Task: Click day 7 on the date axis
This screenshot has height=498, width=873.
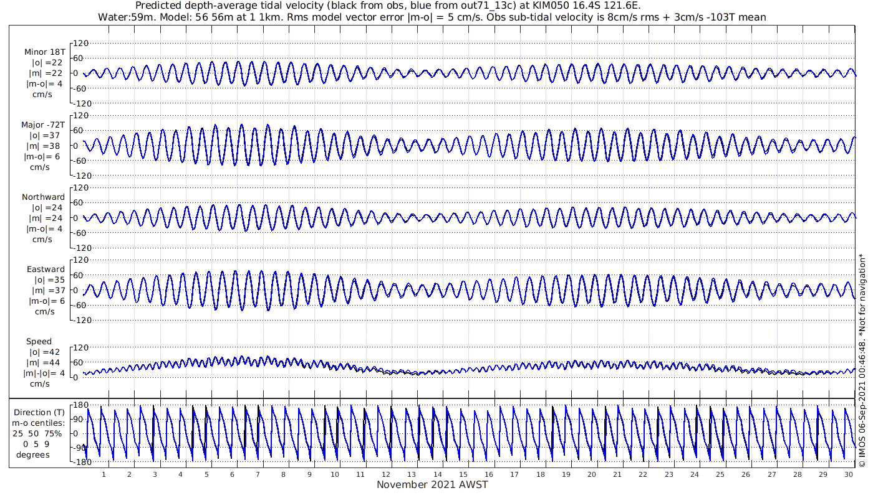Action: pos(258,474)
